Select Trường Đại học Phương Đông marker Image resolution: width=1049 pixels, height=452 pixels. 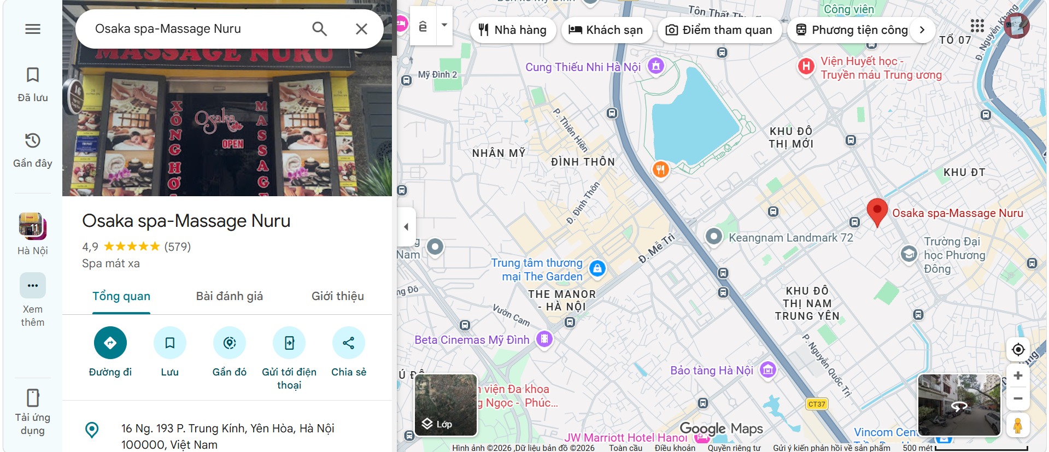coord(909,254)
